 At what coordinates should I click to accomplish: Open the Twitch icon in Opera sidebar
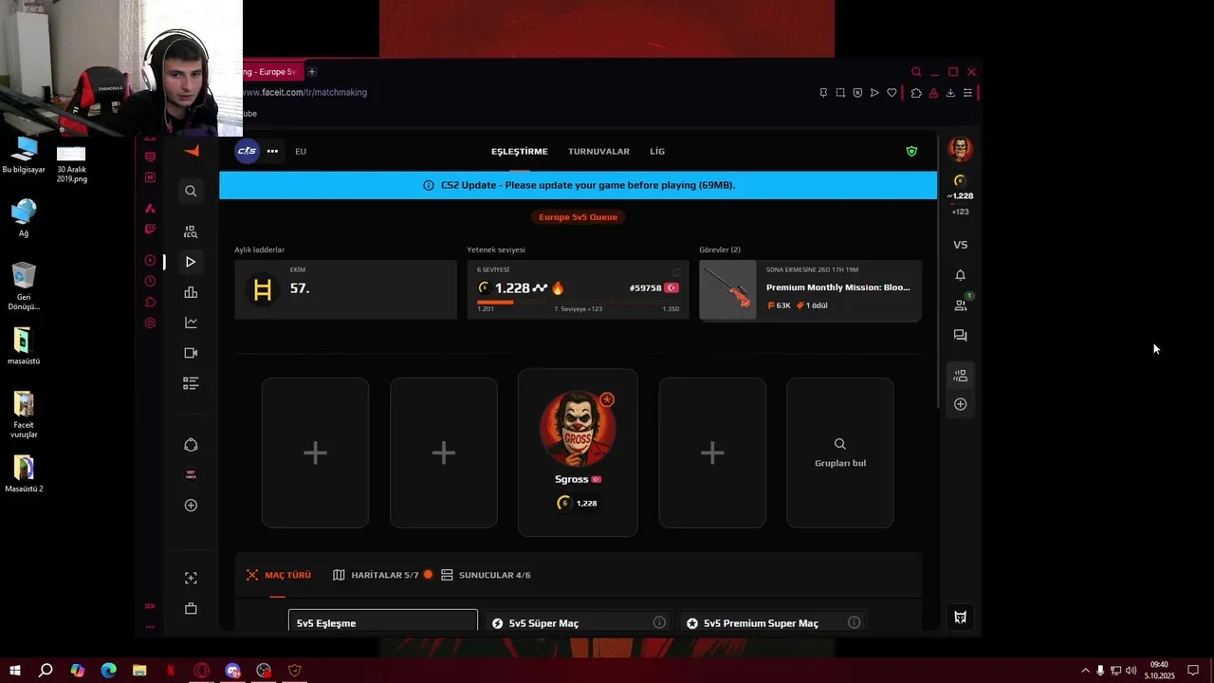[x=150, y=229]
